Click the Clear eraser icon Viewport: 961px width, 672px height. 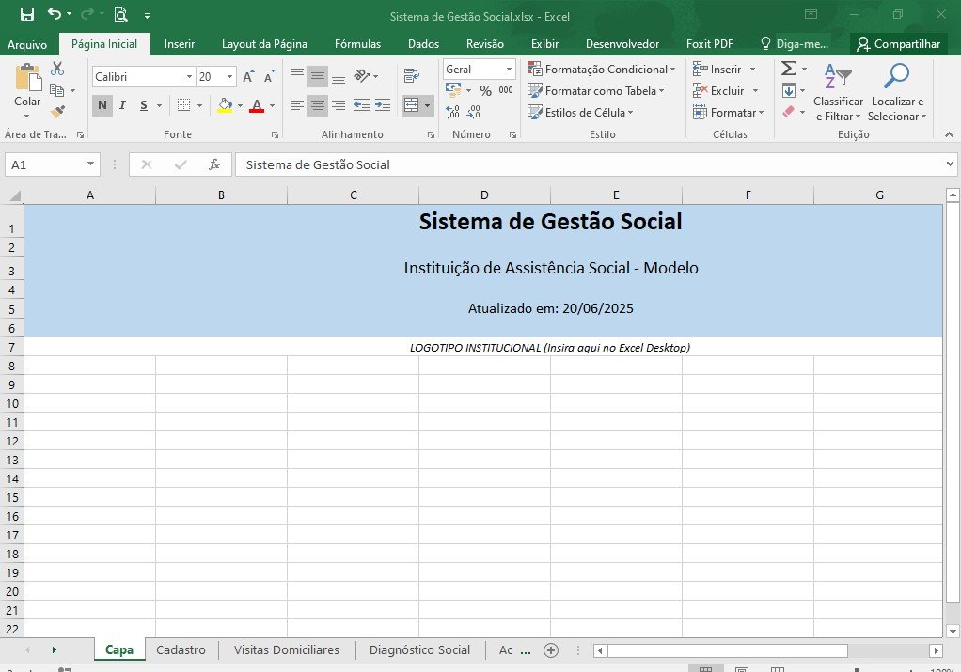pos(789,112)
